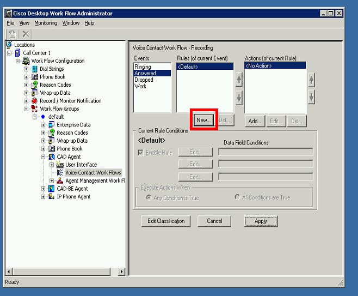
Task: Click the Call Center 1 icon
Action: tap(17, 53)
